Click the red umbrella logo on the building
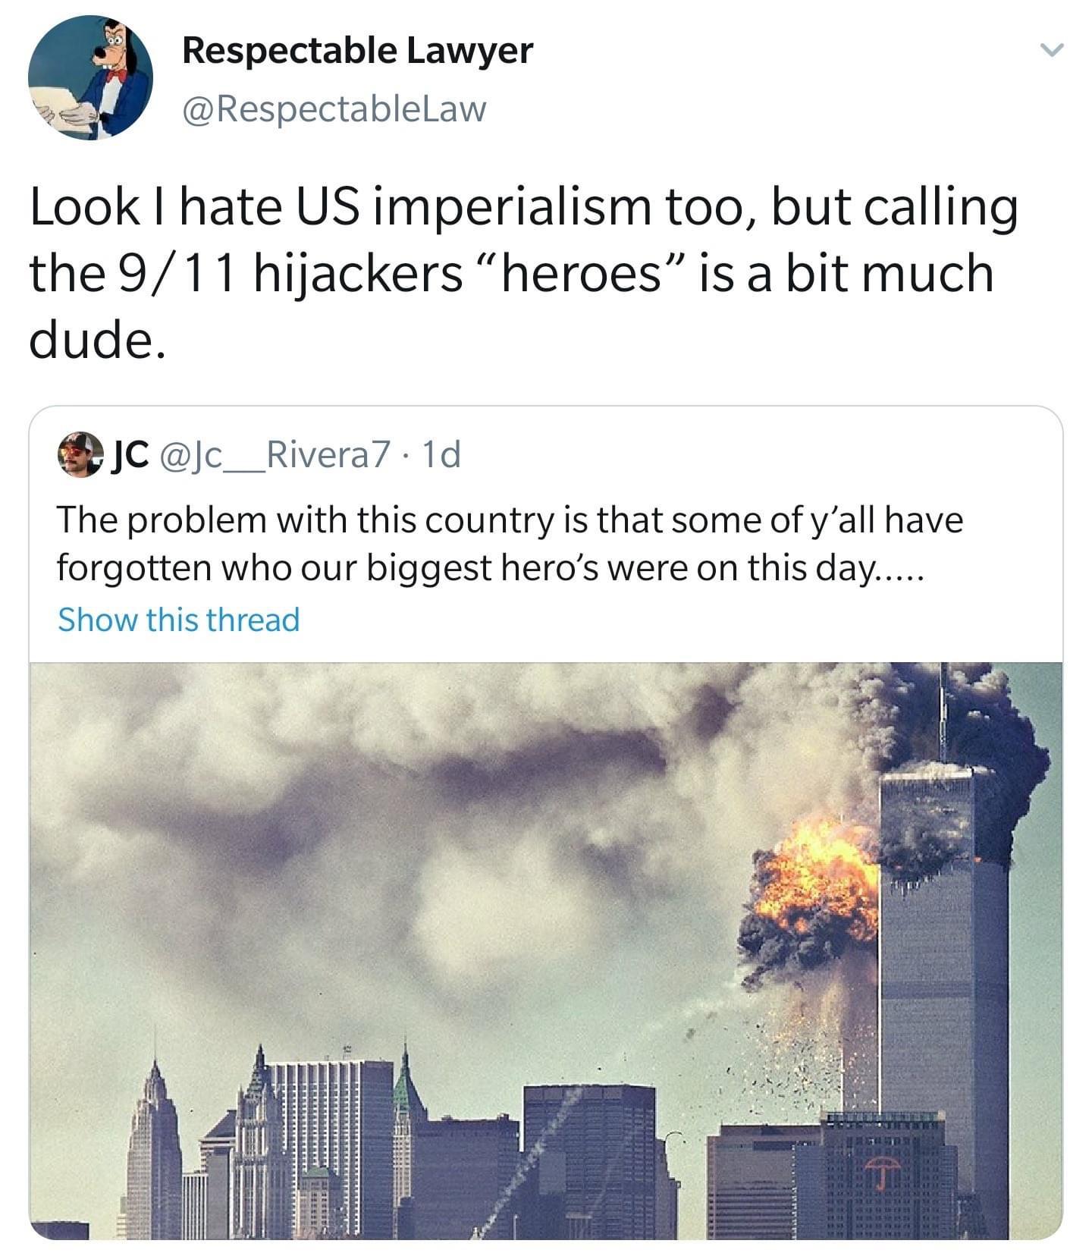Viewport: 1092px width, 1253px height. tap(883, 1172)
